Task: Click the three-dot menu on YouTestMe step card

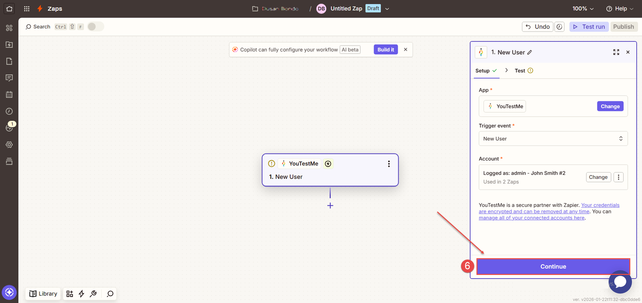Action: coord(388,164)
